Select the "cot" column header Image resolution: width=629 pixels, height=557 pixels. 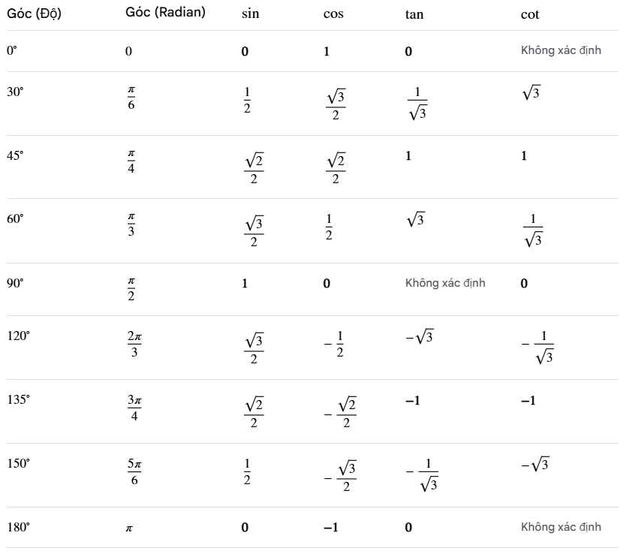point(529,15)
